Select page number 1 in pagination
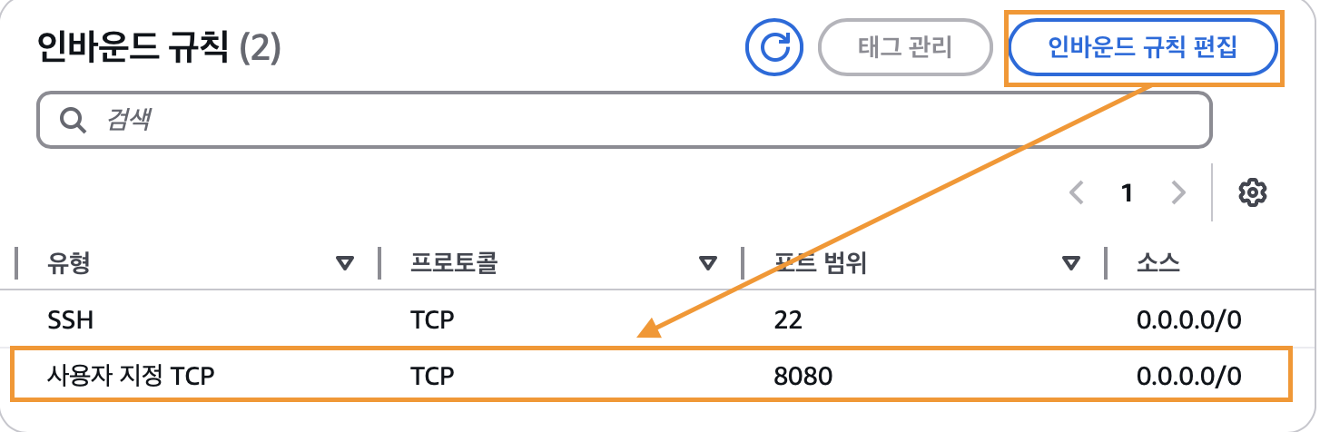Screen dimensions: 1320x432 (x=1128, y=192)
